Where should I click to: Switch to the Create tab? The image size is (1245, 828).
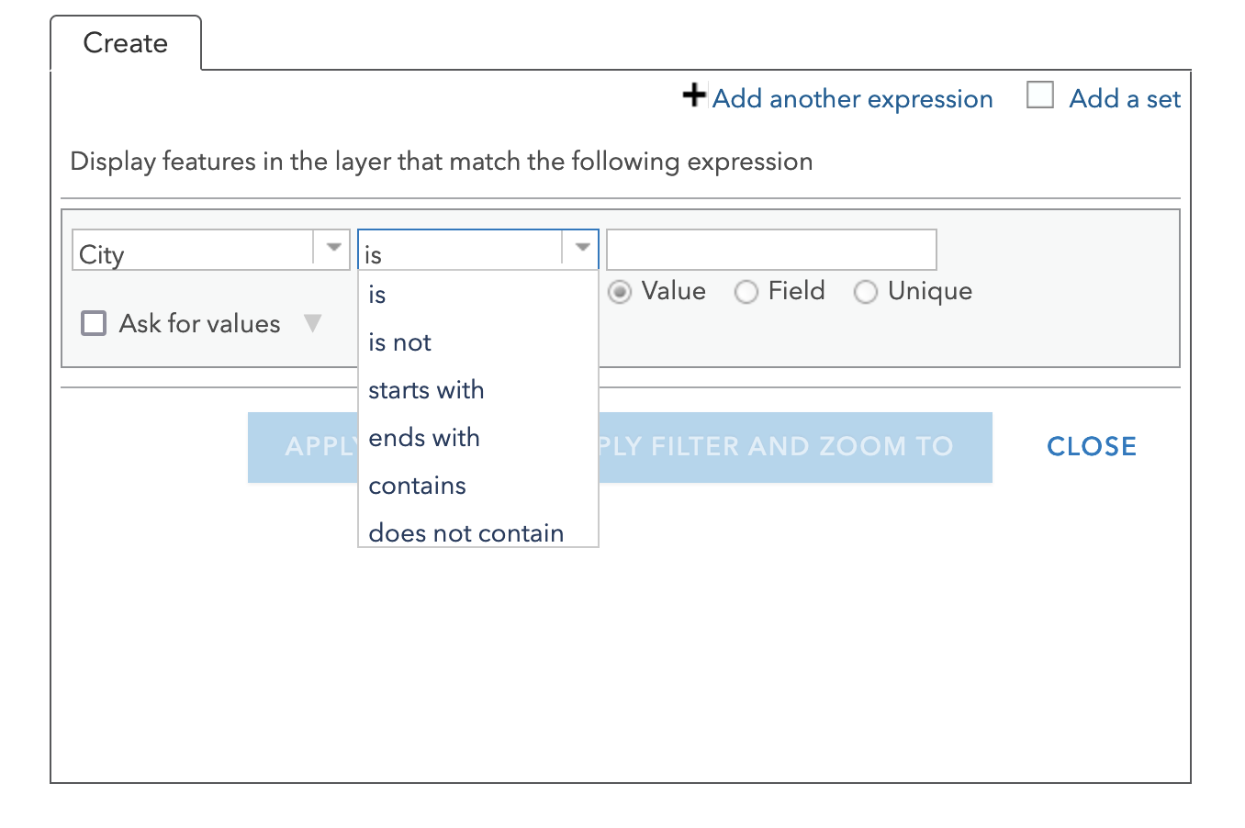(126, 43)
